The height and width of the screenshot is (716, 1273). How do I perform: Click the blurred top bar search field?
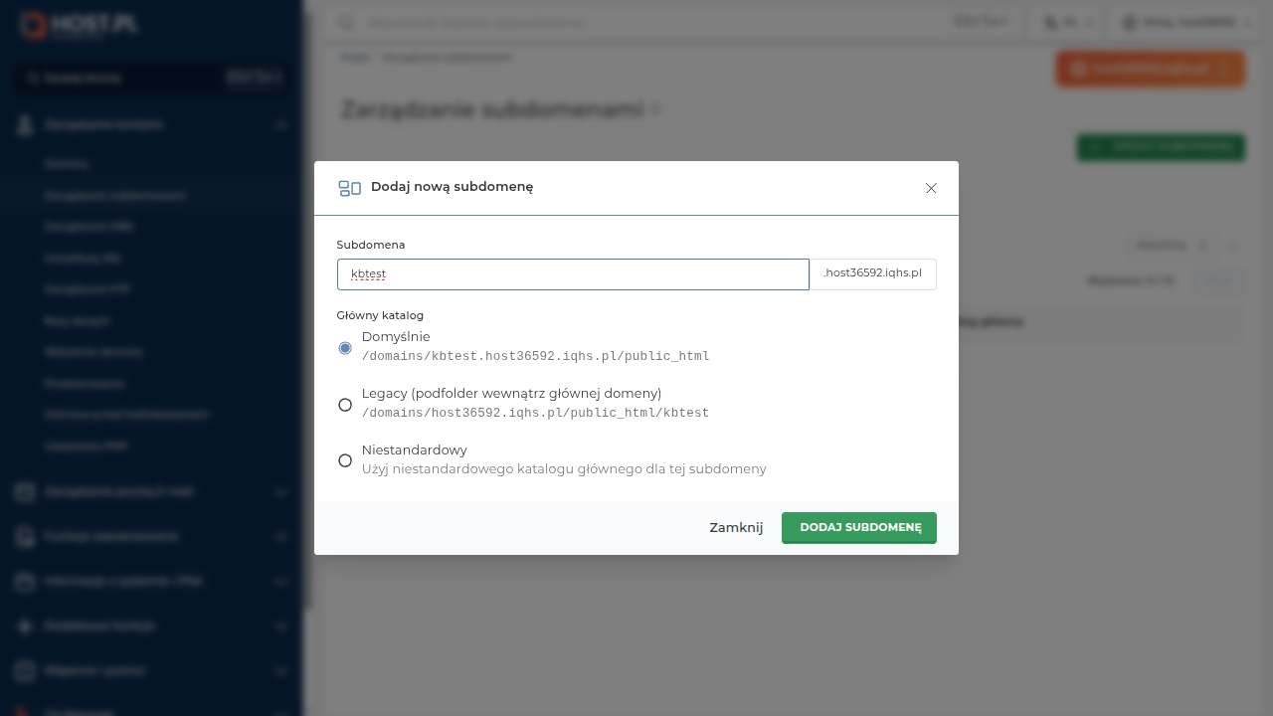pyautogui.click(x=671, y=22)
